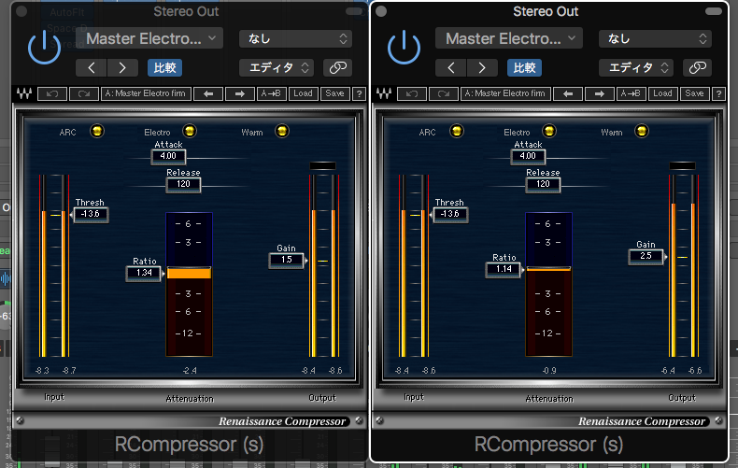This screenshot has width=738, height=468.
Task: Toggle ARC mode light in left compressor
Action: (97, 131)
